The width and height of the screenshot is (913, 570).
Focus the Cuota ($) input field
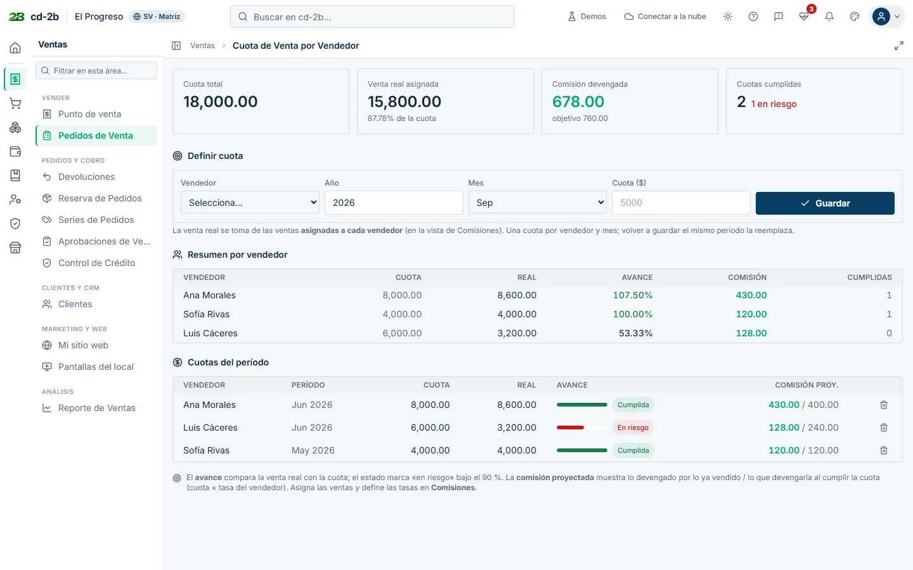pos(682,203)
